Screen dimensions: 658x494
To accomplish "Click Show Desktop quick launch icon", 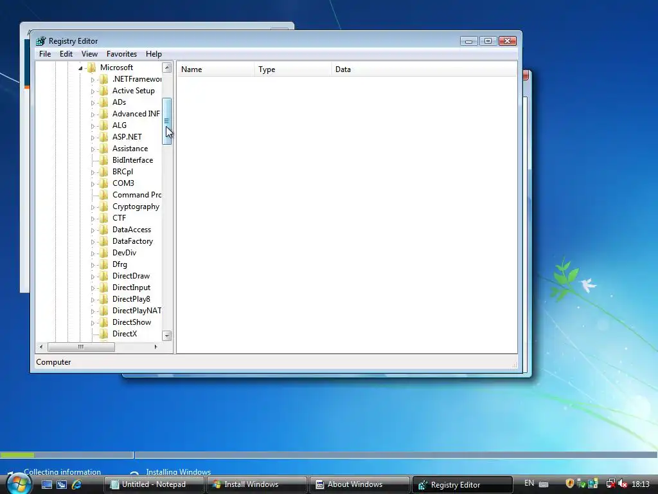I will [x=46, y=485].
